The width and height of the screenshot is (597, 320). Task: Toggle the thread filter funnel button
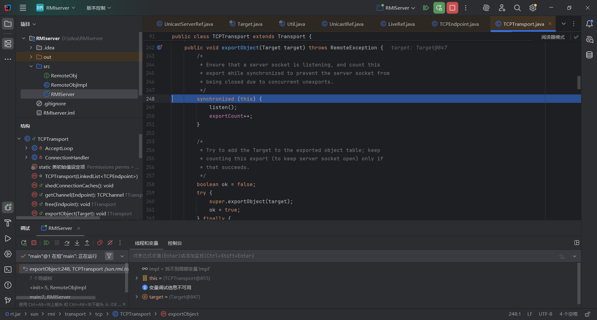point(109,256)
